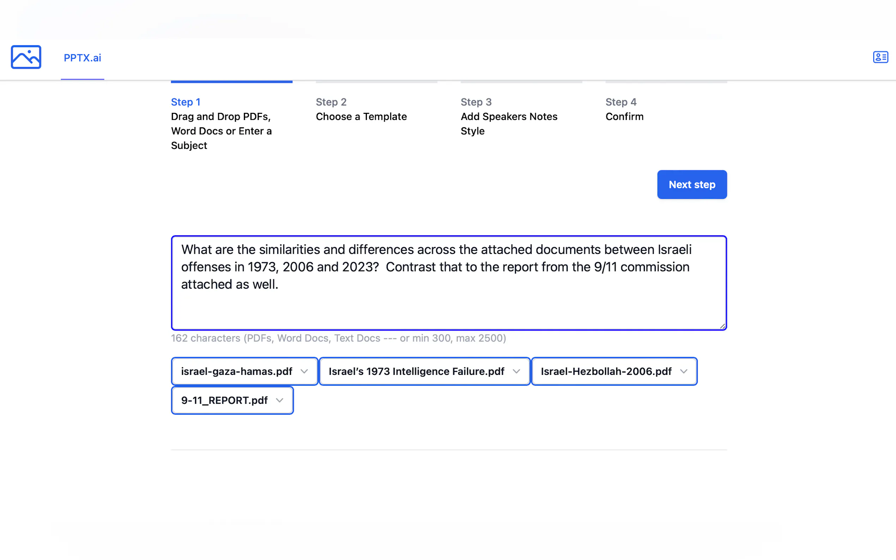Click into the subject prompt text area
This screenshot has height=560, width=896.
point(448,282)
